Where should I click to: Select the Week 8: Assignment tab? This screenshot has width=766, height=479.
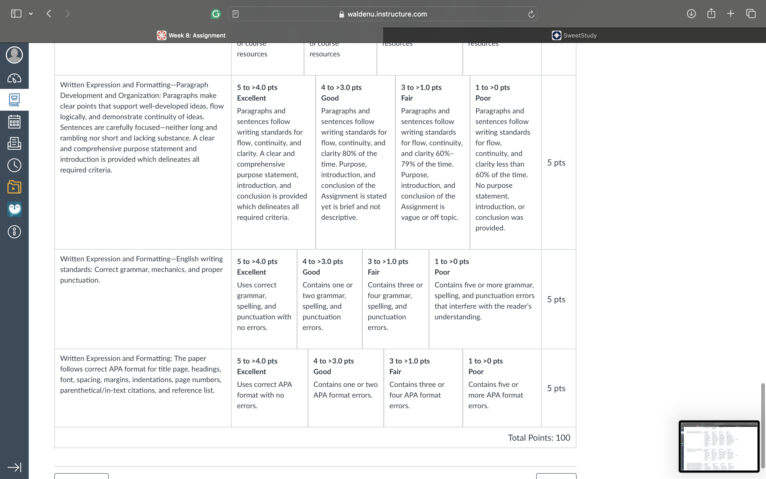click(x=191, y=35)
